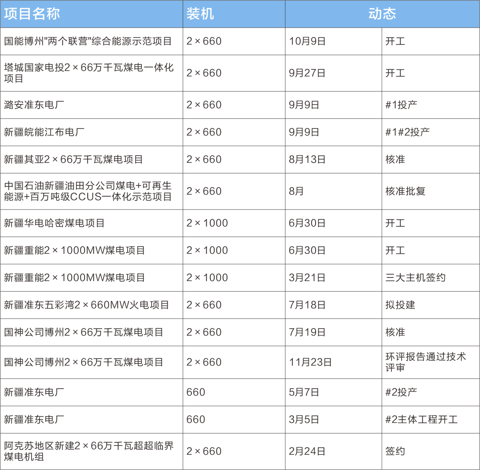Select the 塔城国家电投 project name cell
The image size is (480, 470).
point(92,73)
